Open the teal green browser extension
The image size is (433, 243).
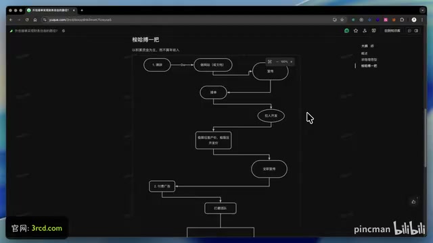(x=353, y=20)
